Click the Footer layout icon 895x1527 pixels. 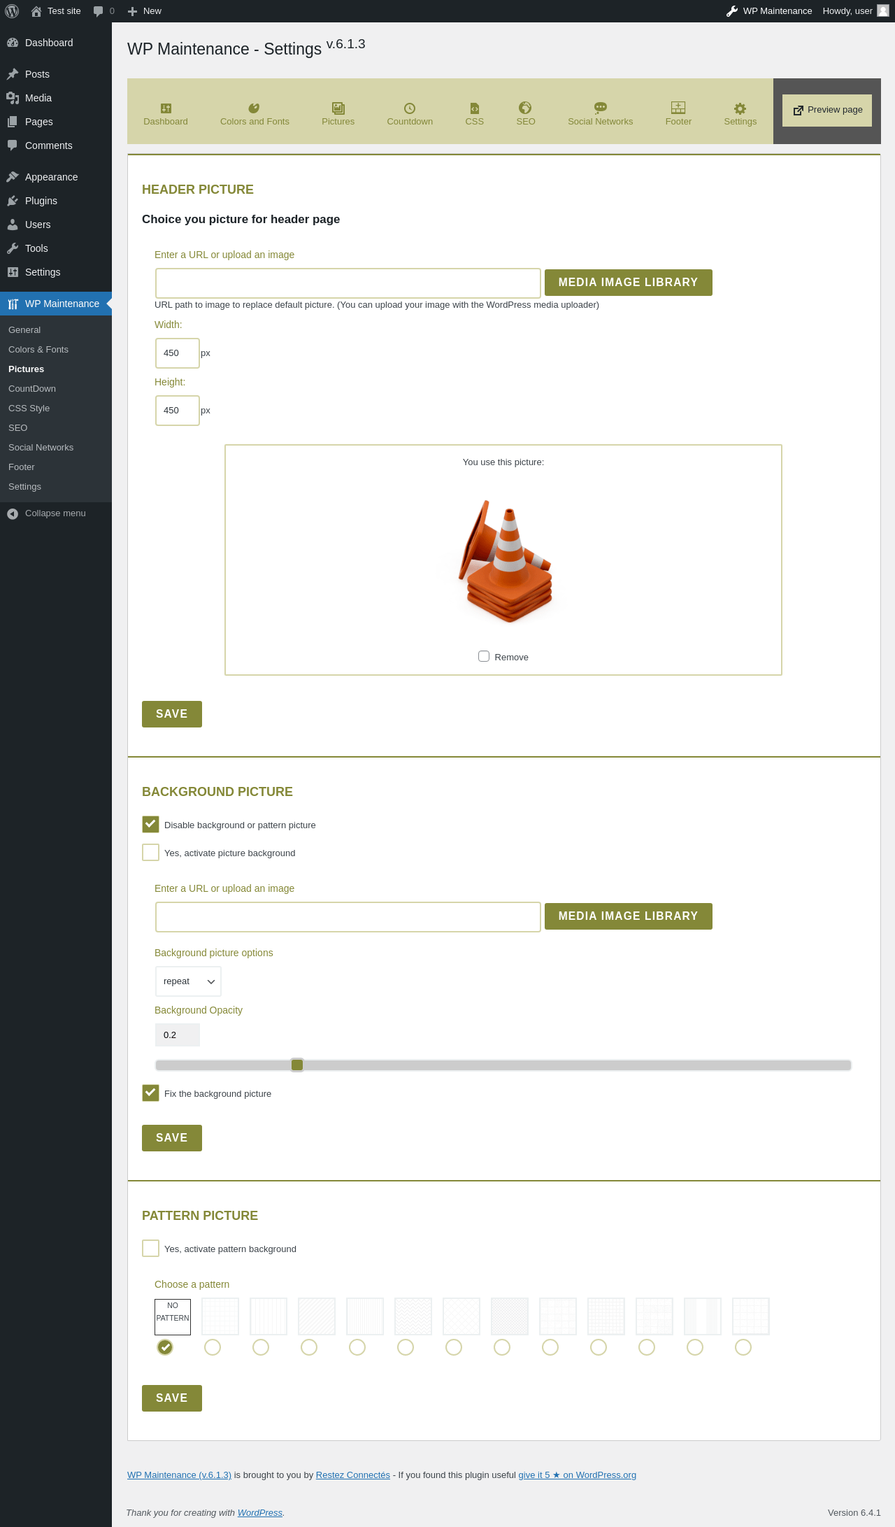coord(678,107)
